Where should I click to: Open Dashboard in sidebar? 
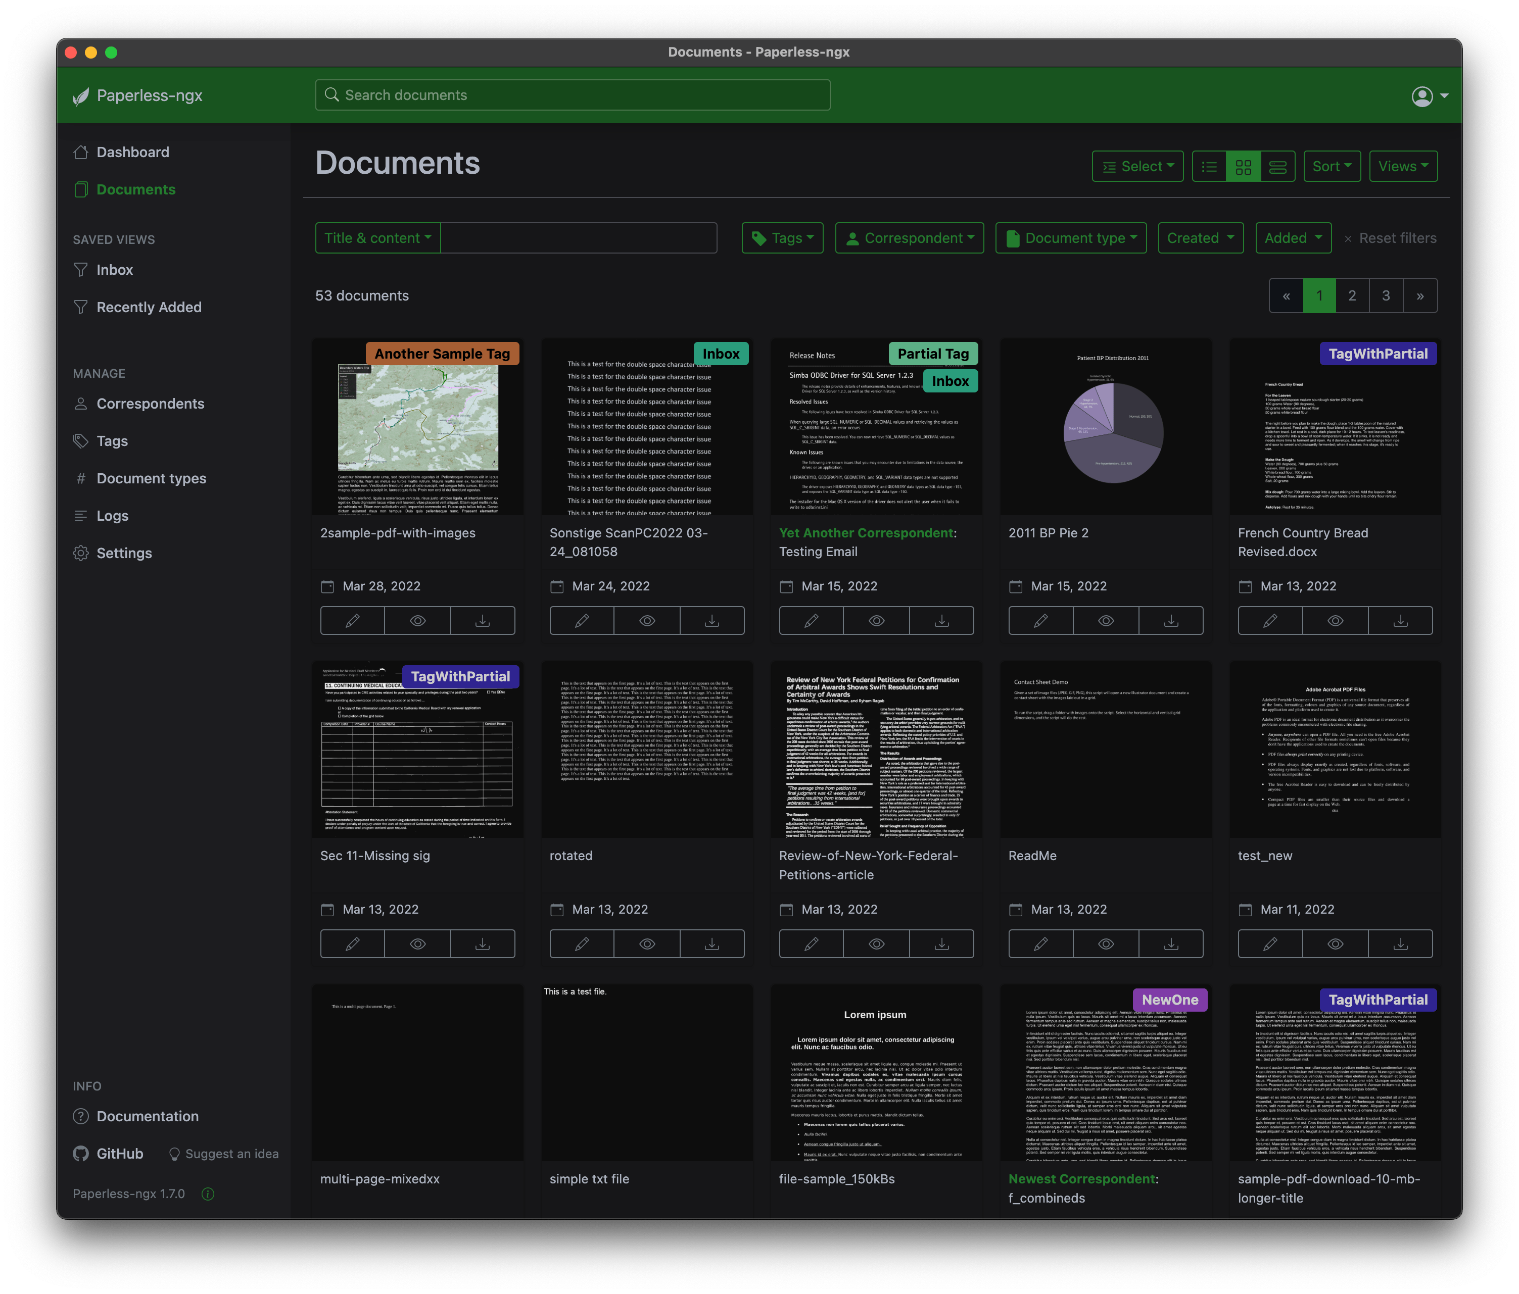click(x=133, y=152)
